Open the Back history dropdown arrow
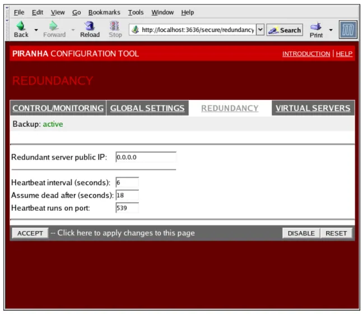Image resolution: width=362 pixels, height=314 pixels. click(x=36, y=30)
